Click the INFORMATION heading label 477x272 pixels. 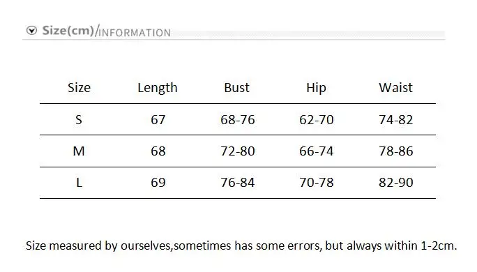(135, 33)
